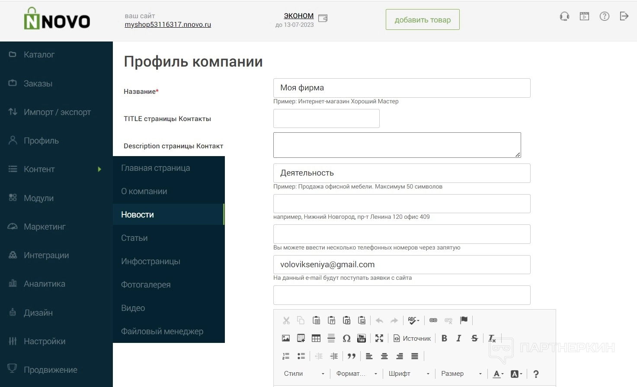Screen dimensions: 637x387
Task: Open the Шрифт font dropdown
Action: 409,374
